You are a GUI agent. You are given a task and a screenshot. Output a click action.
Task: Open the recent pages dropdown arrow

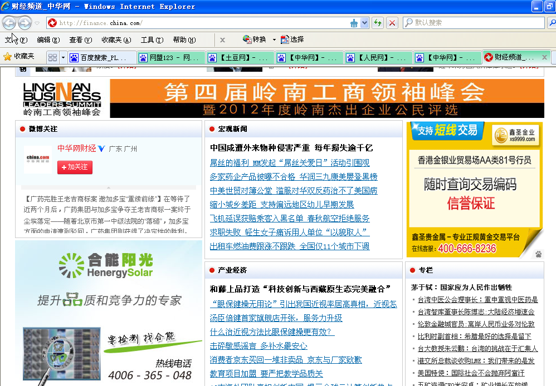[37, 23]
